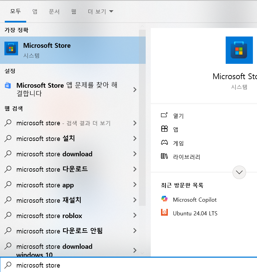Click the troubleshoot settings store icon
The height and width of the screenshot is (272, 257).
8,85
